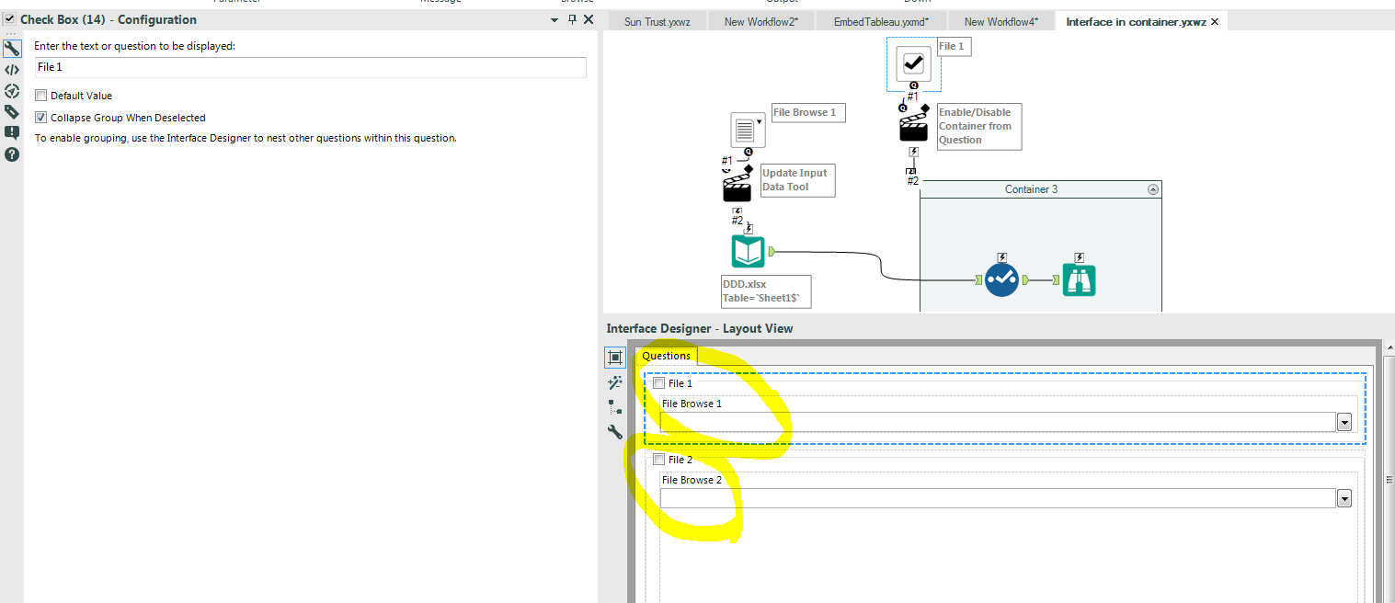Open the EmbedTableau.yxmd workflow tab

click(879, 20)
